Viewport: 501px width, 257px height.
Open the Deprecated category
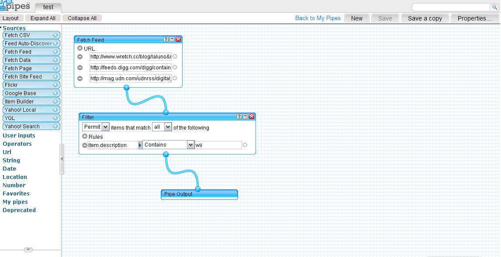coord(19,210)
